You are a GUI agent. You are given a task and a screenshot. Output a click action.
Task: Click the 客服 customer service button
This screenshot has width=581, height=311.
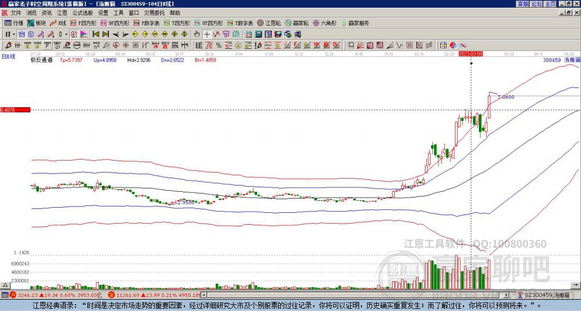(x=523, y=4)
